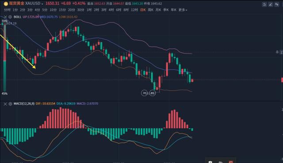Viewport: 283px width, 163px height.
Task: Select the drawing pencil tool icon
Action: click(x=271, y=4)
